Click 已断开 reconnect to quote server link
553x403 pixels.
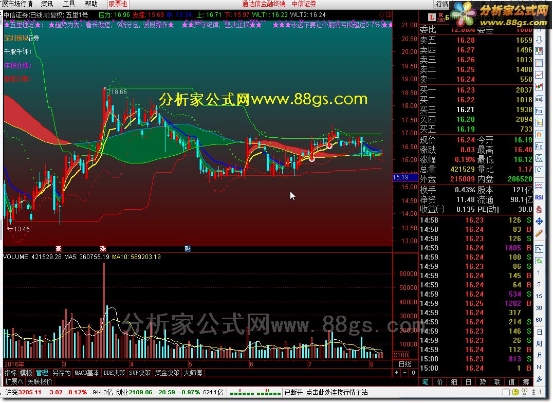tap(326, 392)
